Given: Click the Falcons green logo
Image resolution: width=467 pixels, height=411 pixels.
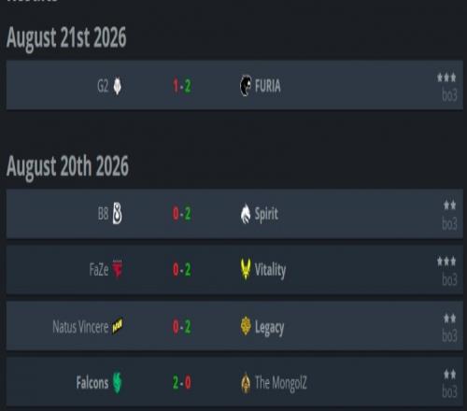Looking at the screenshot, I should pos(117,382).
